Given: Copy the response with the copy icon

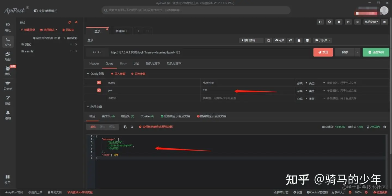Looking at the screenshot, I should click(x=125, y=127).
